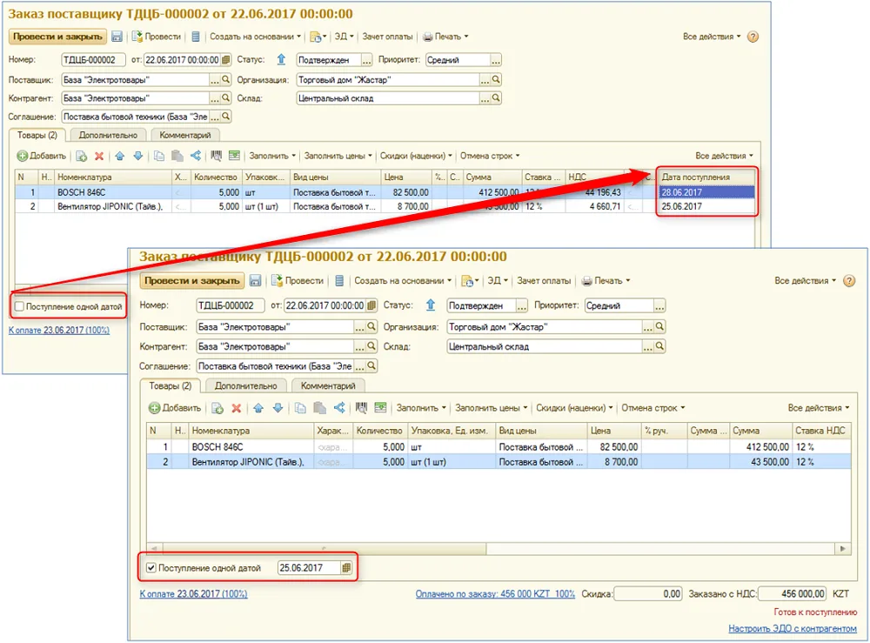
Task: Open the help question mark in the front window
Action: (849, 281)
